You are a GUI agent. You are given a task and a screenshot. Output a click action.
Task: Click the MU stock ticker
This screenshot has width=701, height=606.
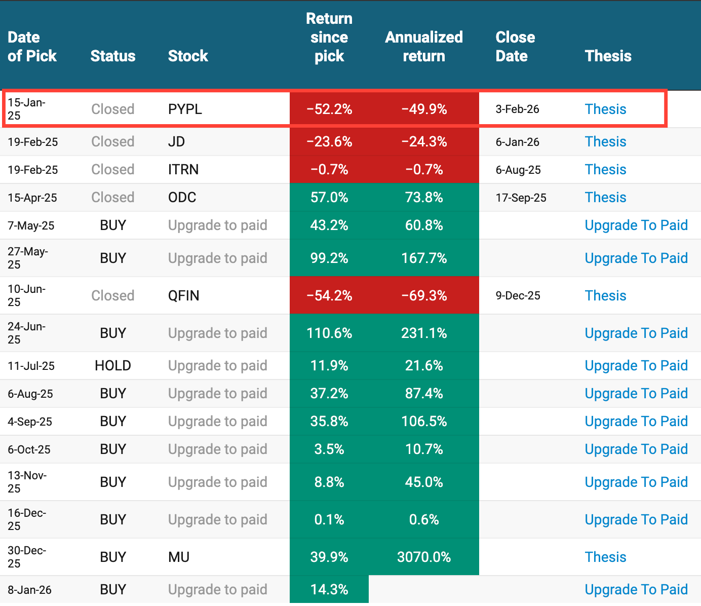178,556
